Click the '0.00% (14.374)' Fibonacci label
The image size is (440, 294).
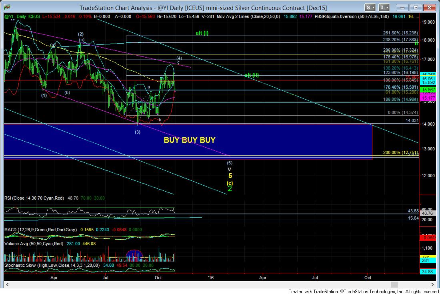pos(403,112)
